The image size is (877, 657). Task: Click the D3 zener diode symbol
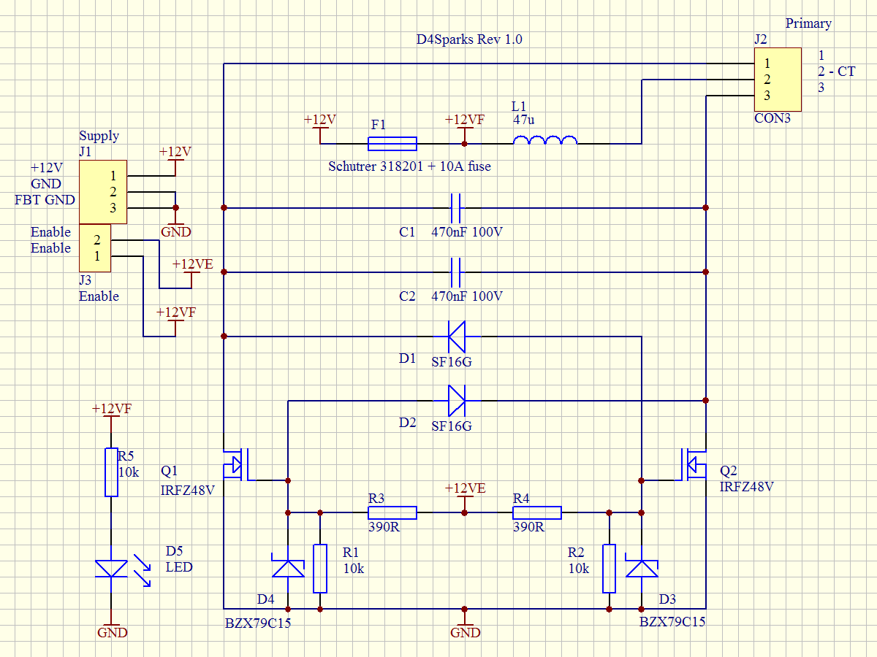(x=642, y=568)
